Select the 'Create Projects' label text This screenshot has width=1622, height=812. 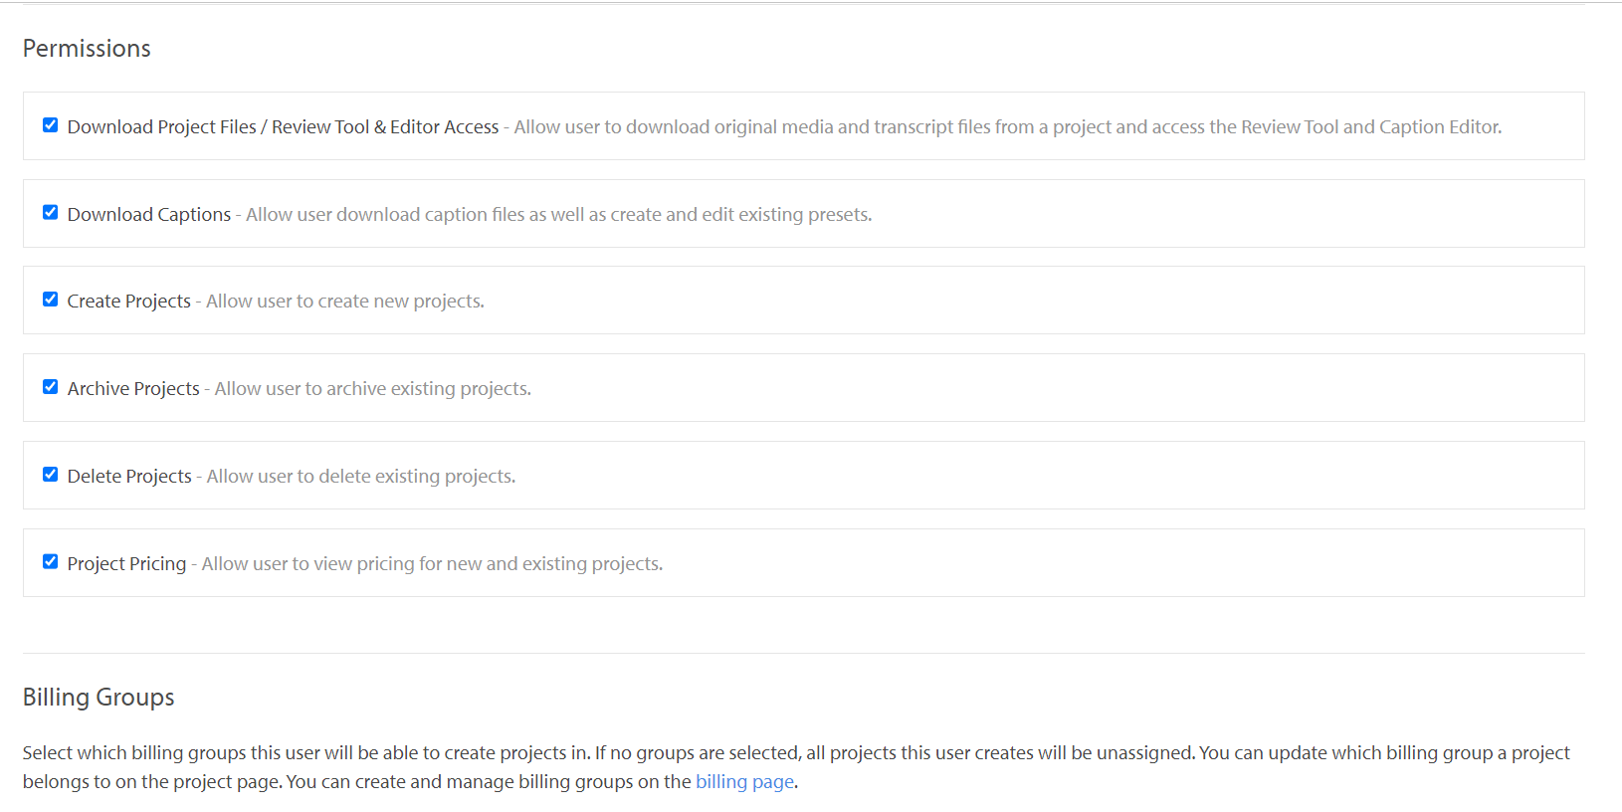[x=129, y=302]
